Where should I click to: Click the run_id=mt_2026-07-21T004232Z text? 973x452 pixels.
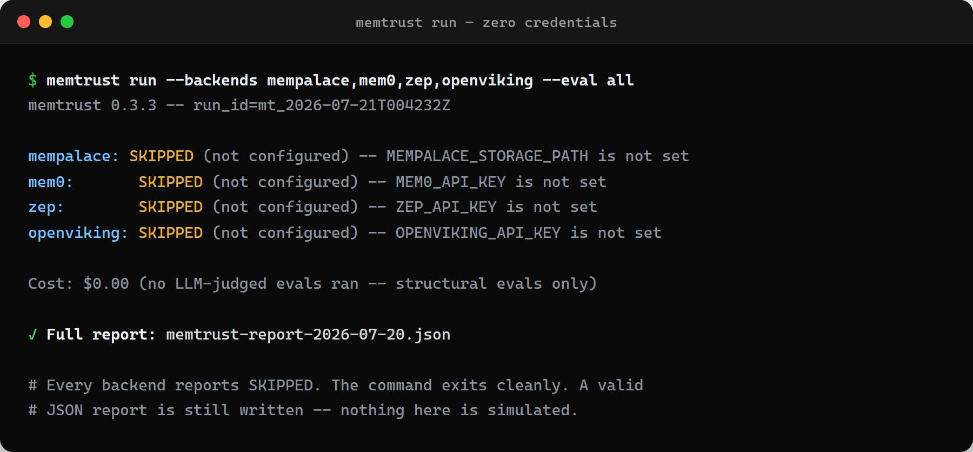[x=322, y=105]
